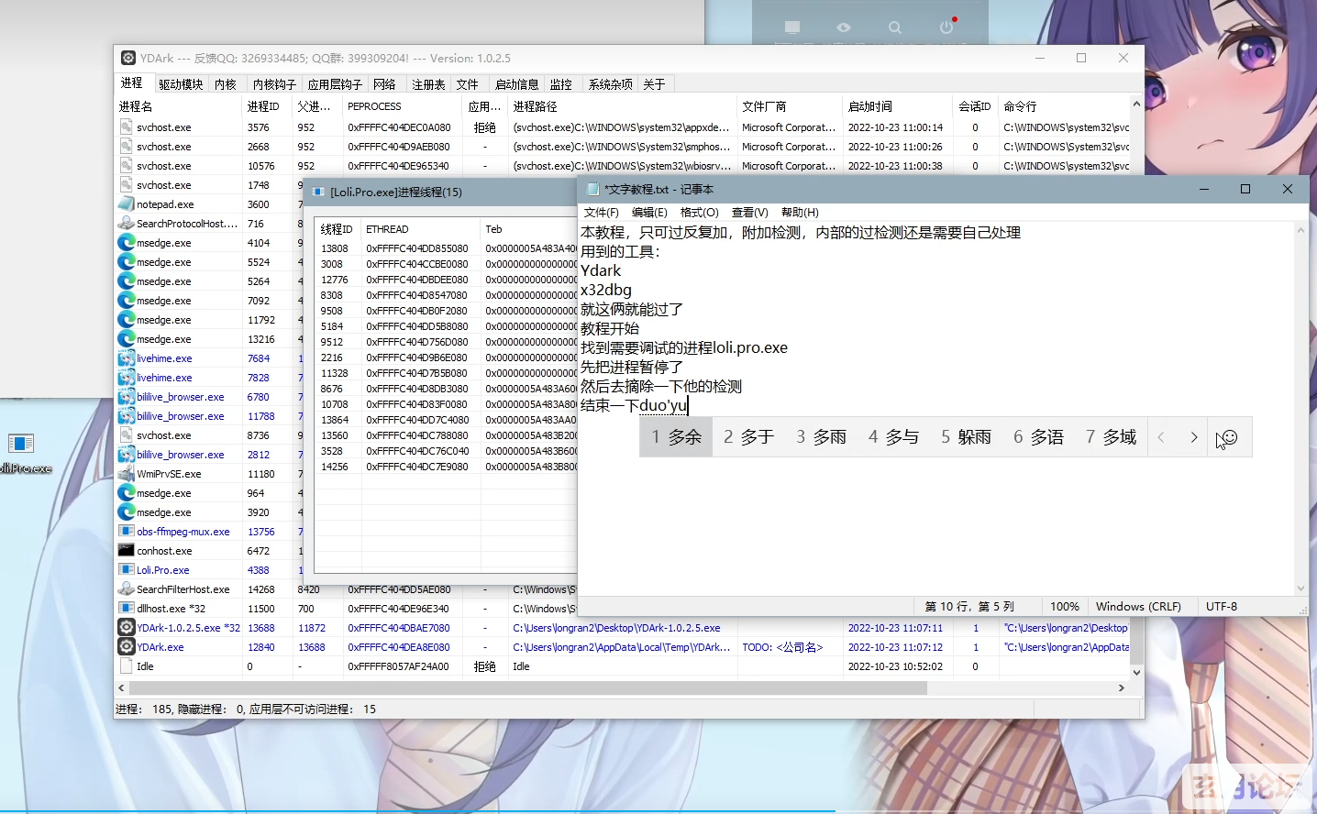Choose IME candidate 5 躲雨
Image resolution: width=1317 pixels, height=814 pixels.
966,437
